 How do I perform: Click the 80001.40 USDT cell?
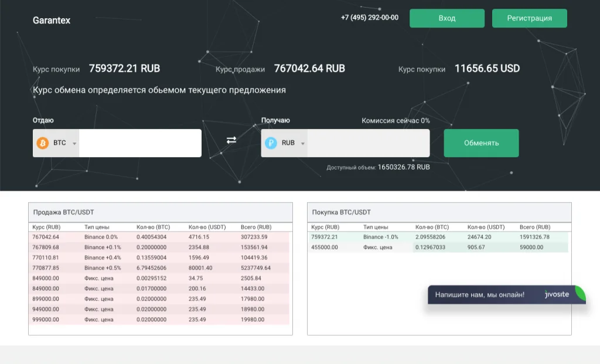(x=200, y=268)
